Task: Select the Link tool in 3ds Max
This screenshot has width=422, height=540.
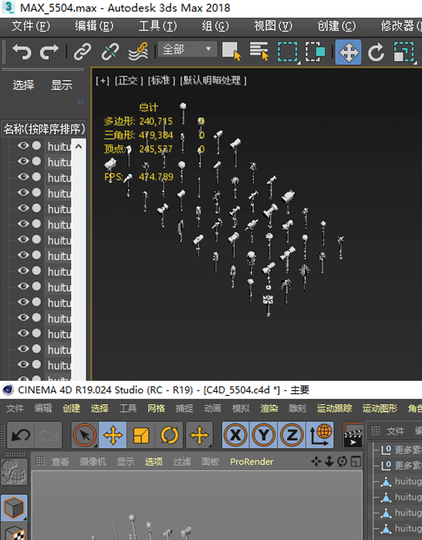Action: pos(83,52)
